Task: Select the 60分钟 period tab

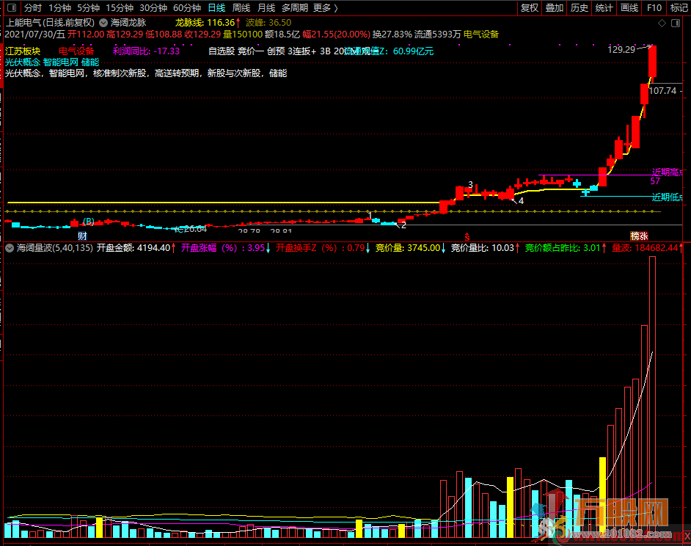Action: (187, 8)
